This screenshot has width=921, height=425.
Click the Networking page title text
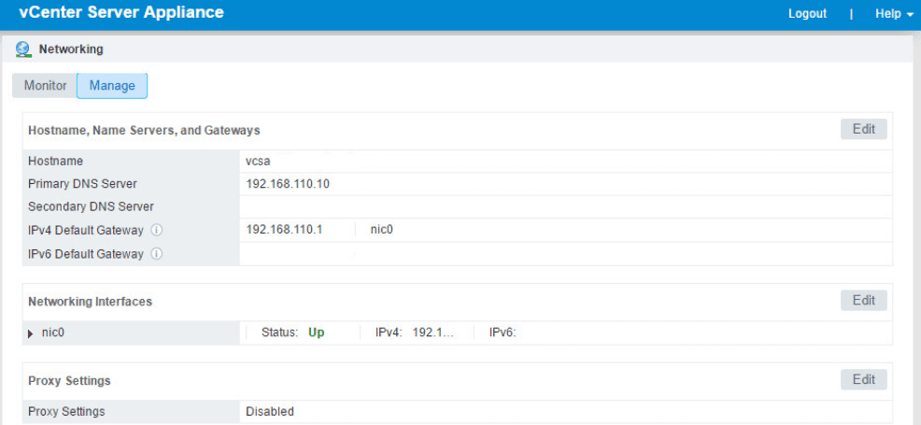(71, 50)
